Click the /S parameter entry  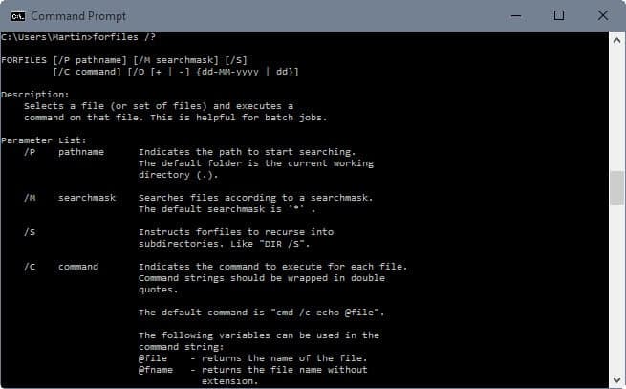pos(30,232)
